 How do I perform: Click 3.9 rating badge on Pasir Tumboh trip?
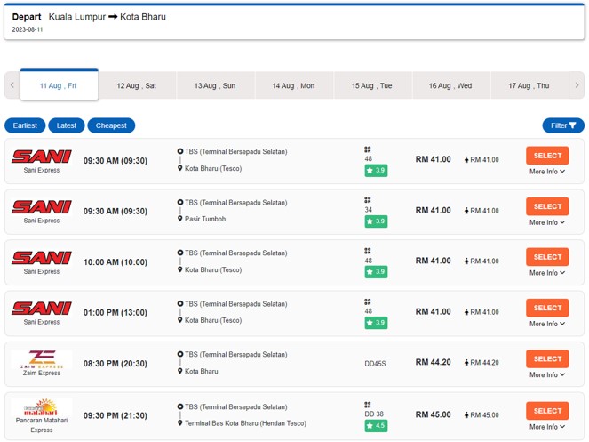pyautogui.click(x=376, y=221)
